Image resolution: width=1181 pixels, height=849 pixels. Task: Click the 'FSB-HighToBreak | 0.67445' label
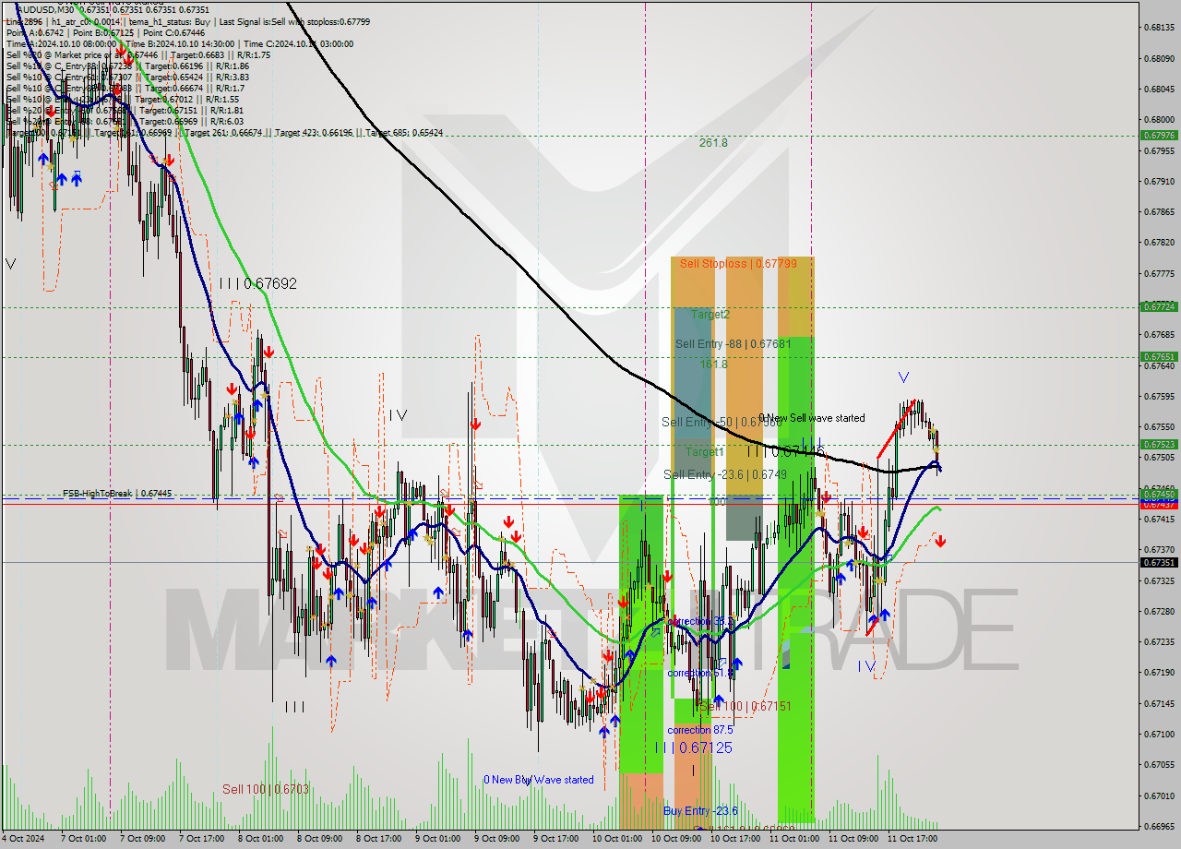click(117, 494)
